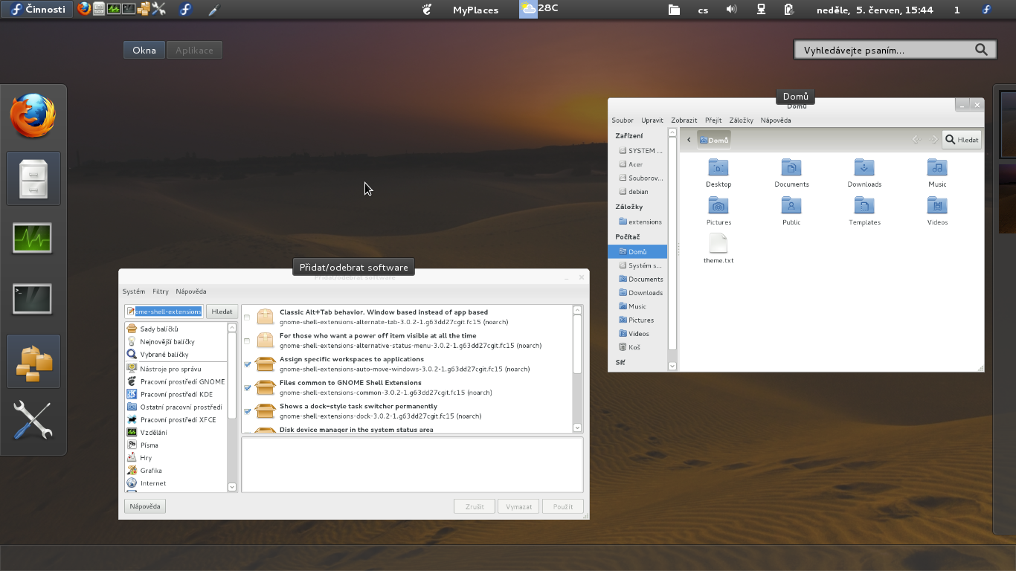Click the Nápověda button at bottom left
This screenshot has height=571, width=1016.
(x=145, y=506)
